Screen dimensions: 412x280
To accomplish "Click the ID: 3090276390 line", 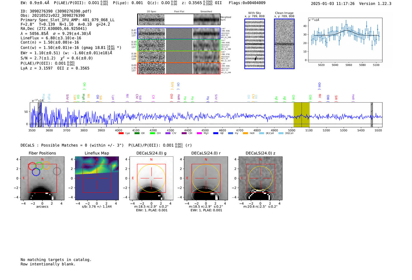I will [x=56, y=11].
